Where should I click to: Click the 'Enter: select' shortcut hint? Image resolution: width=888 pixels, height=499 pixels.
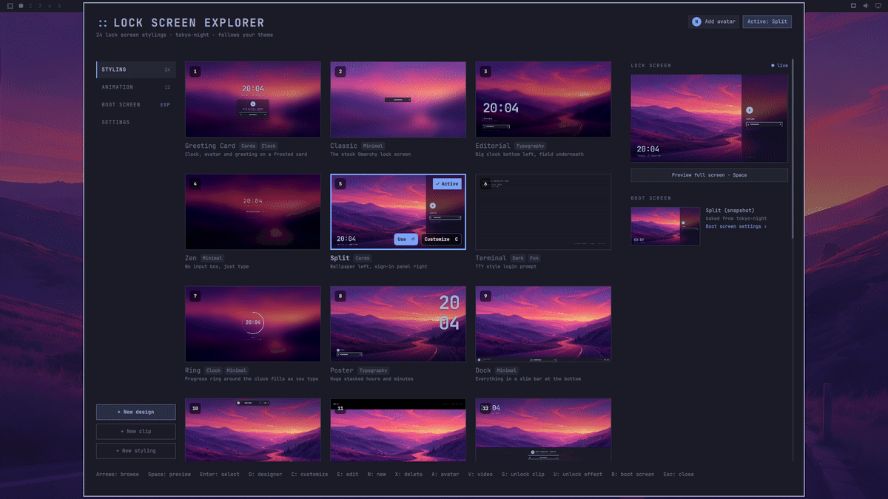(220, 475)
